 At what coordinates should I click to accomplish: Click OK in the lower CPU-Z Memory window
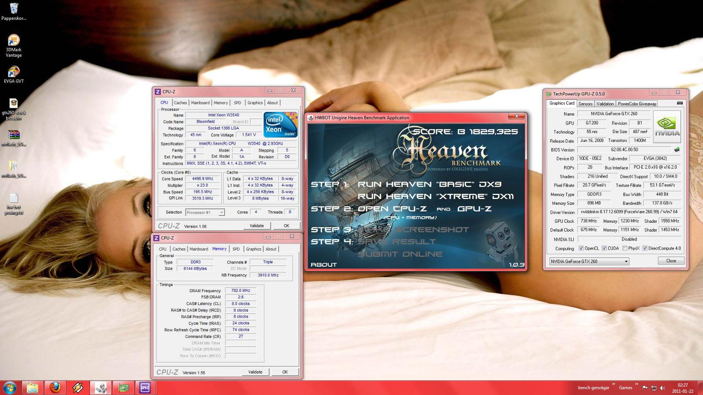[285, 372]
